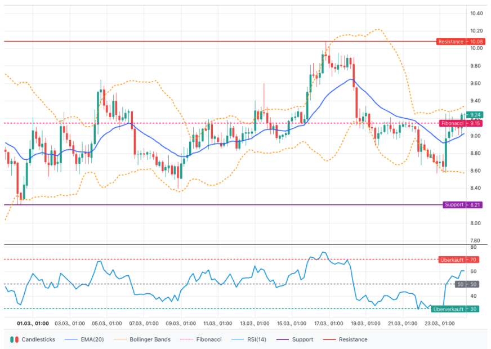Viewport: 491px width, 349px height.
Task: Click the 10.40 price axis label
Action: tap(476, 13)
